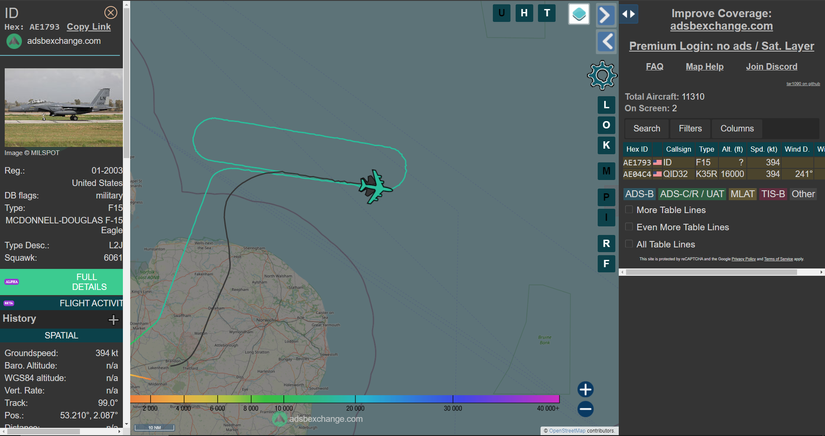825x436 pixels.
Task: Open adsbexchange.com coverage link
Action: 721,26
